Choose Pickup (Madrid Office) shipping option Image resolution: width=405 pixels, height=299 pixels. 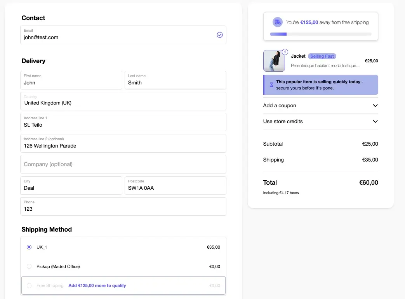[x=29, y=266]
